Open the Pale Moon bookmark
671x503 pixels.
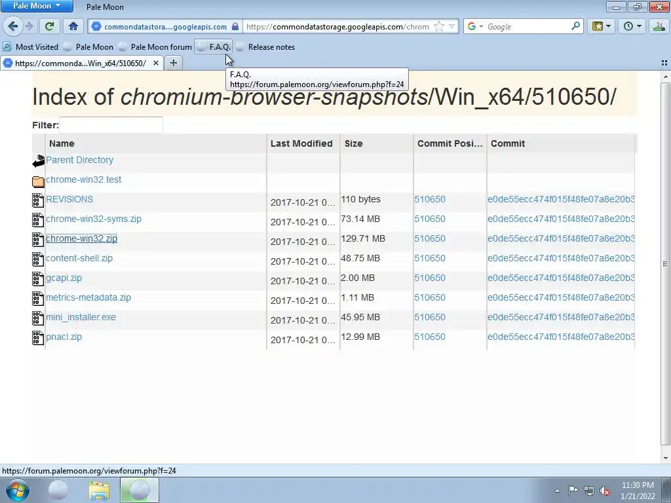coord(88,47)
